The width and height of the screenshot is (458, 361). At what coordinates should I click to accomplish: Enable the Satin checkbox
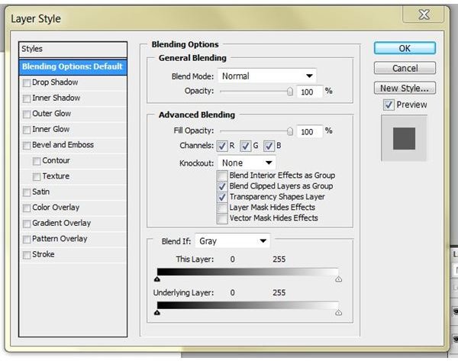pos(27,192)
